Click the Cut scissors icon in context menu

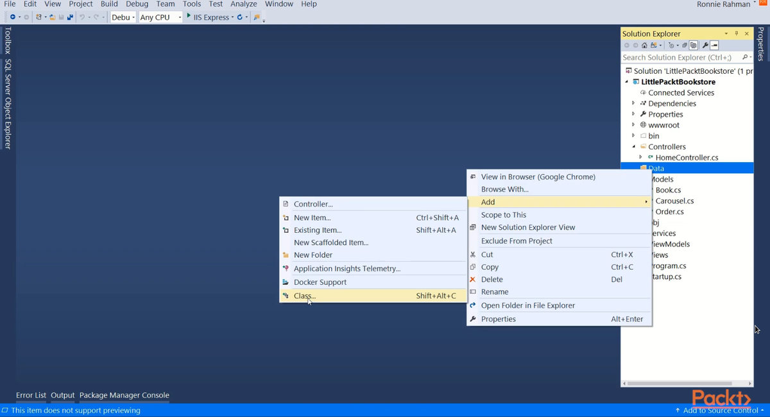[x=473, y=255]
